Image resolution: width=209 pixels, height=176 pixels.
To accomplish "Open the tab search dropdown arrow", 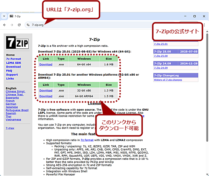I will (x=4, y=16).
